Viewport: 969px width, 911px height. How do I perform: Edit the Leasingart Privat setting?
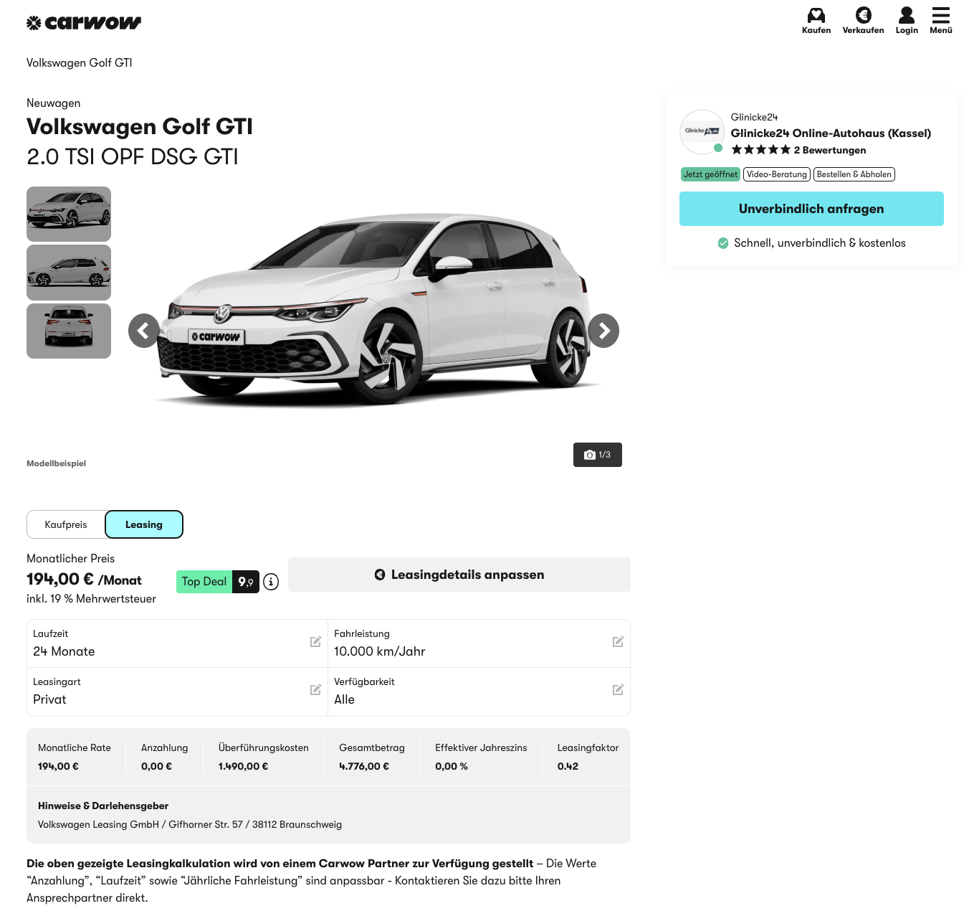[x=315, y=690]
